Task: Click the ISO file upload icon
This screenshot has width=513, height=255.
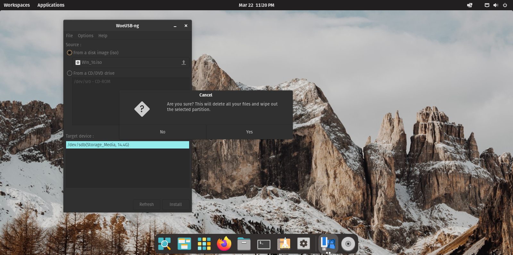Action: 183,63
